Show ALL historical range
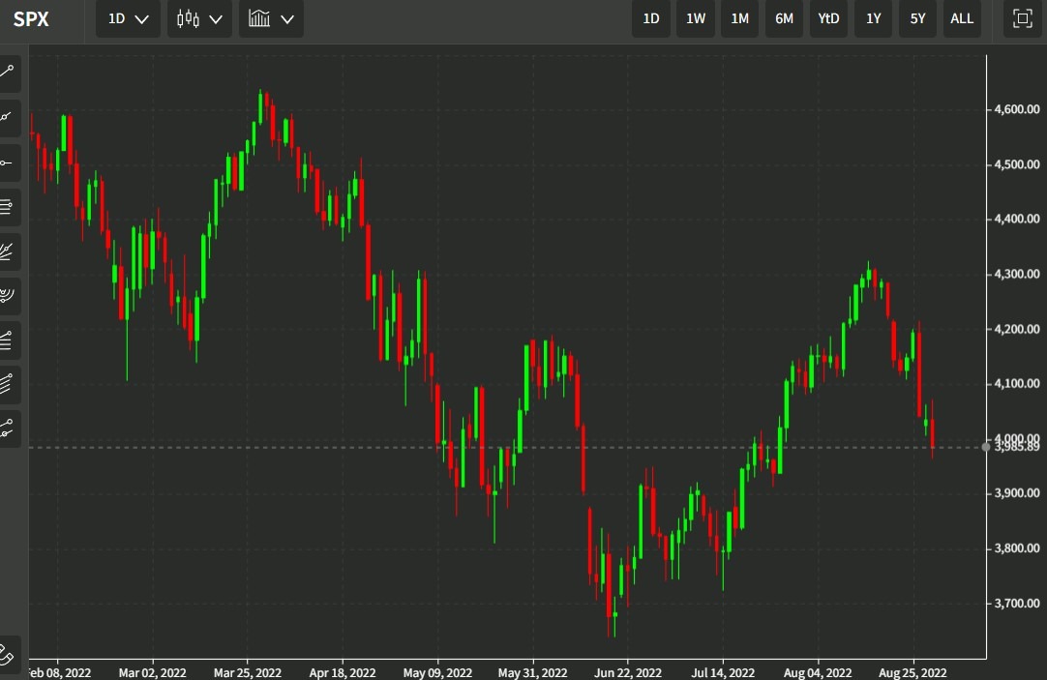 tap(962, 18)
